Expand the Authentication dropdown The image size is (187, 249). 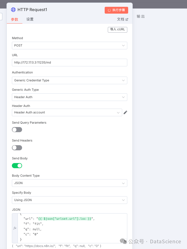point(70,80)
